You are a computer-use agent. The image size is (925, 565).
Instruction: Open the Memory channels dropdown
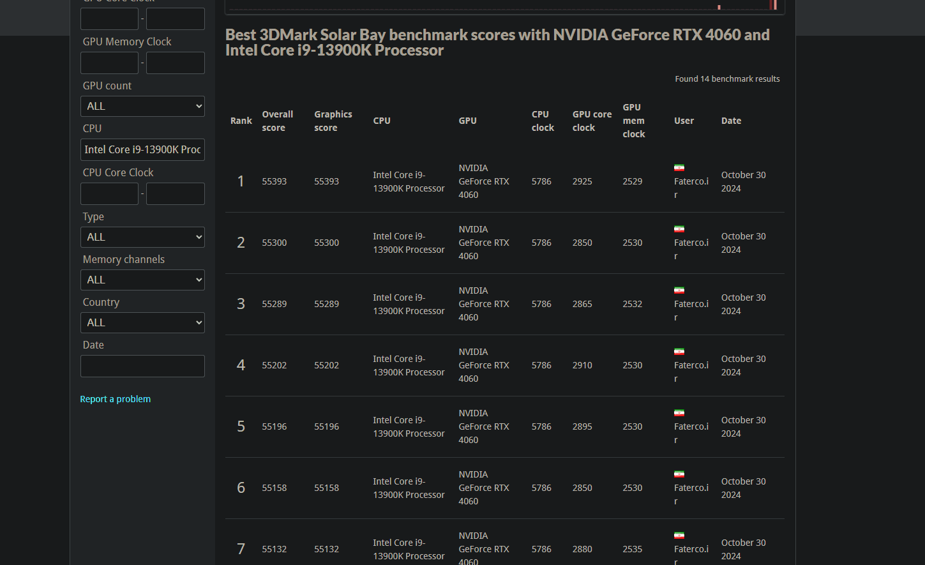pyautogui.click(x=142, y=280)
